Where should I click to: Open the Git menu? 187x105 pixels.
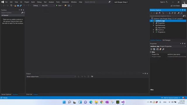click(21, 2)
